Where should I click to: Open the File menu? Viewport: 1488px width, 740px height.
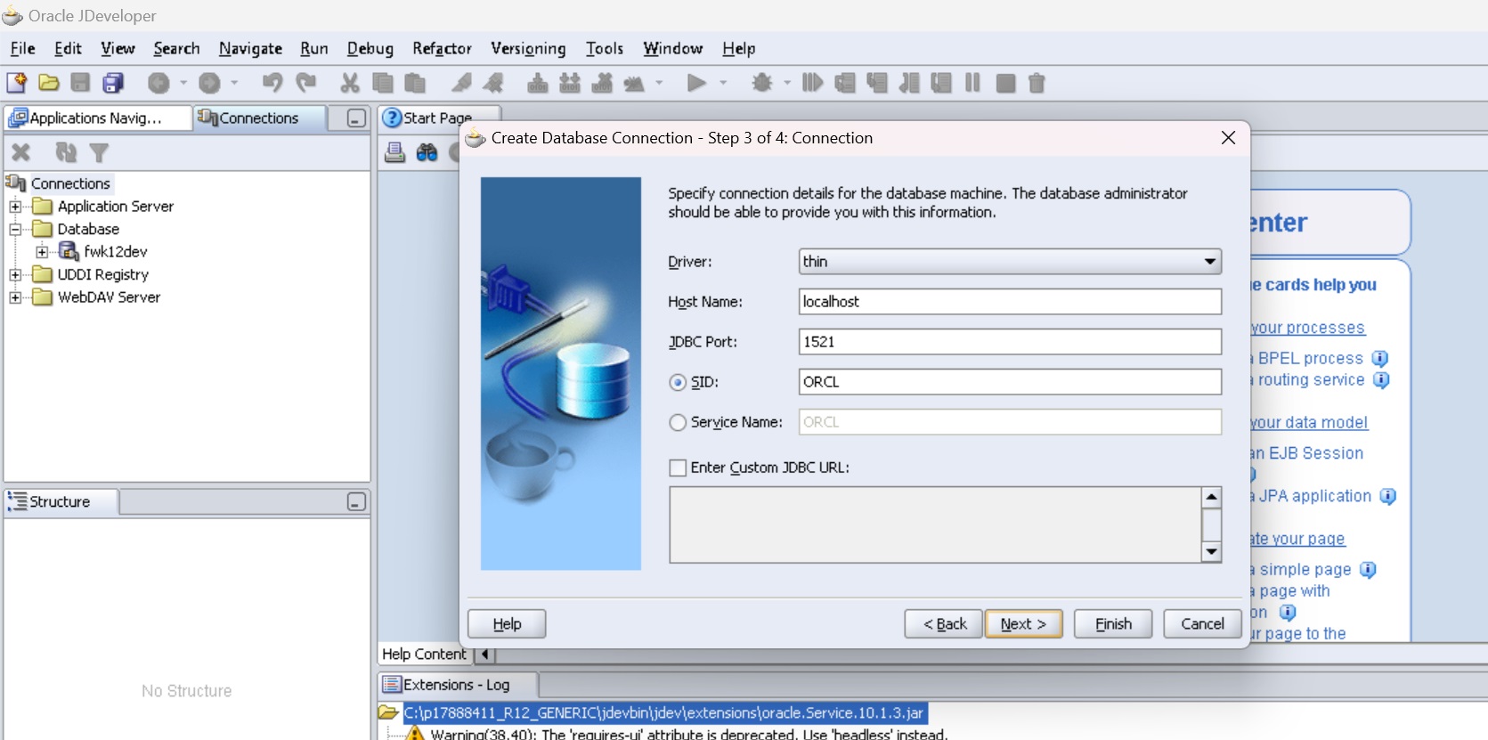click(22, 48)
